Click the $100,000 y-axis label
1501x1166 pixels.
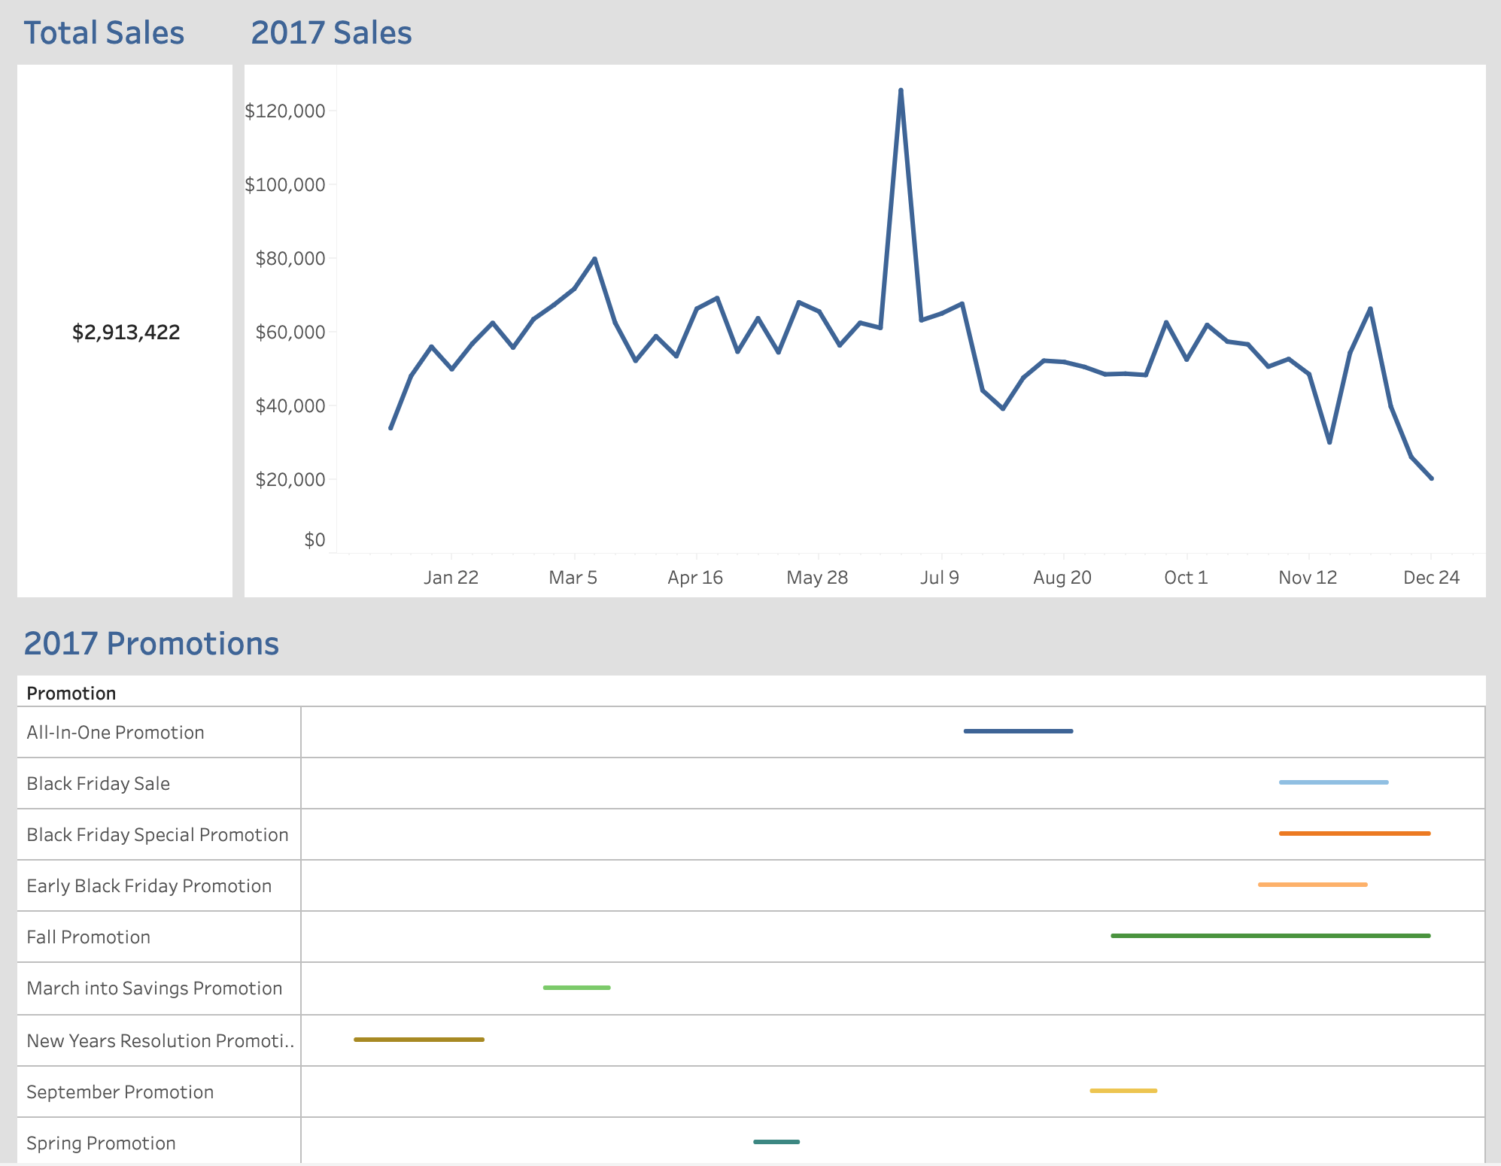pyautogui.click(x=285, y=184)
